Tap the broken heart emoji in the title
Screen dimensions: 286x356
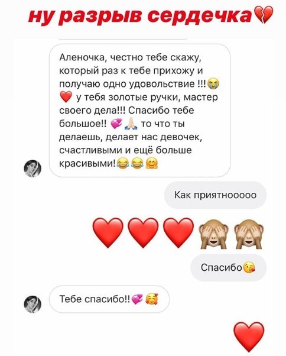point(264,15)
